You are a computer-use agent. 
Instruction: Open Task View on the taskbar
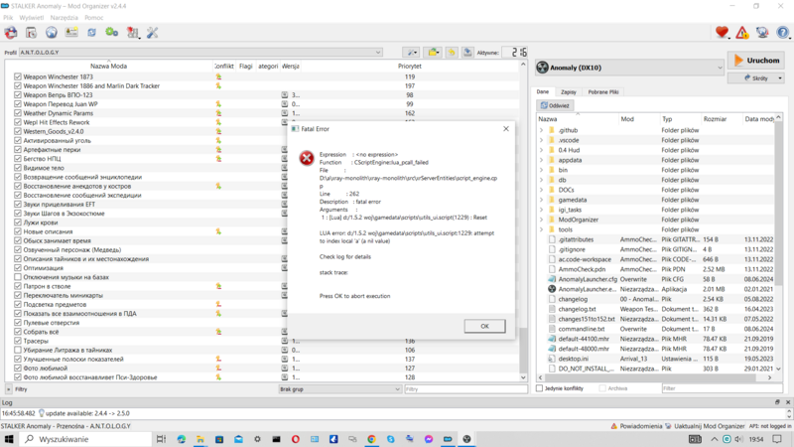point(161,439)
